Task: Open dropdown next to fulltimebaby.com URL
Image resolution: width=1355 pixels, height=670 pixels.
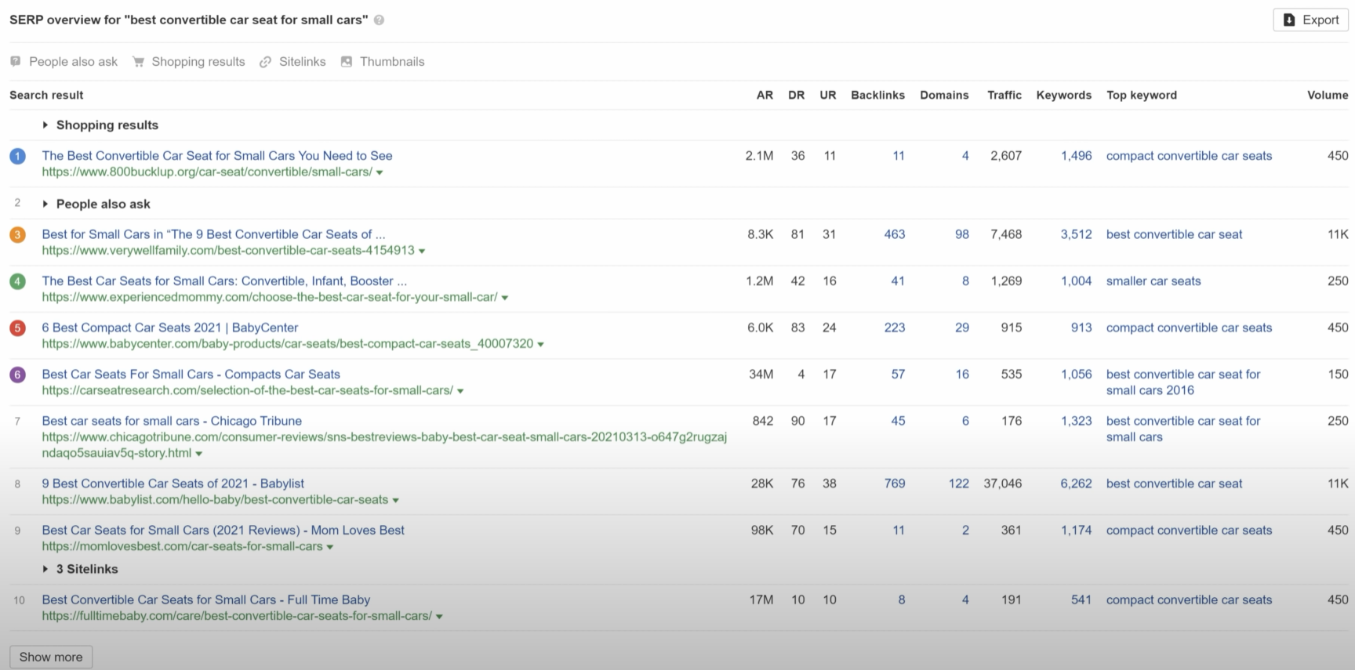Action: click(439, 617)
